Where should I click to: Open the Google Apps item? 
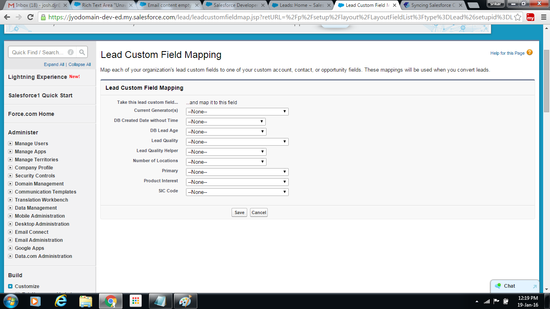pyautogui.click(x=29, y=248)
